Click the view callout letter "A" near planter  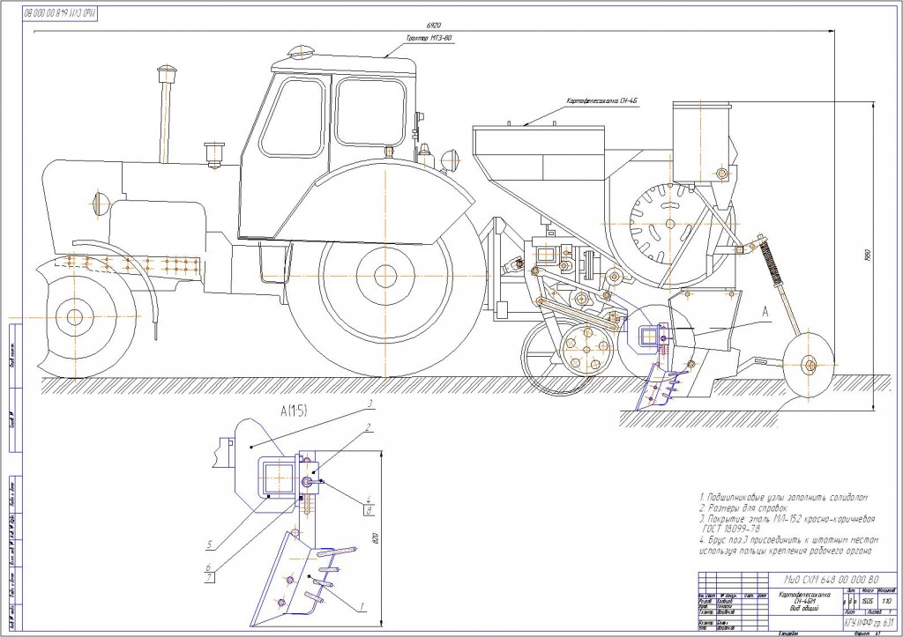[765, 313]
